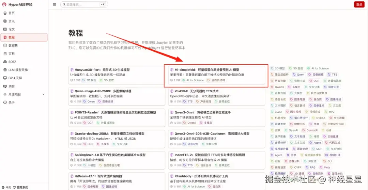Open the Qwen3-Omni 全能选手 tutorial
Screen dimensions: 368x190
[217, 117]
